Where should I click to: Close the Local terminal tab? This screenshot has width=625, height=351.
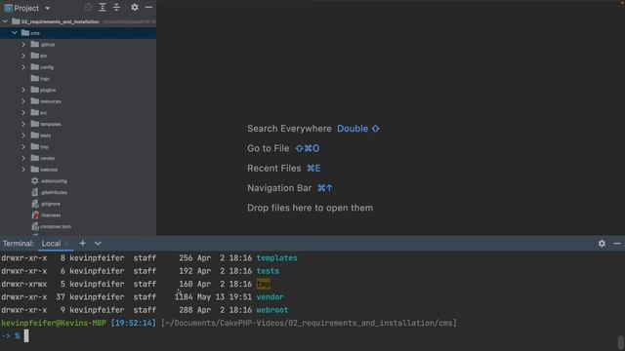point(66,244)
